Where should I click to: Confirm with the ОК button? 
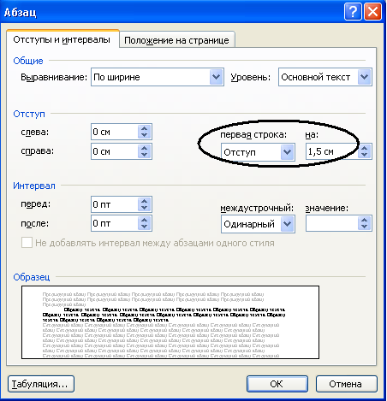click(277, 384)
